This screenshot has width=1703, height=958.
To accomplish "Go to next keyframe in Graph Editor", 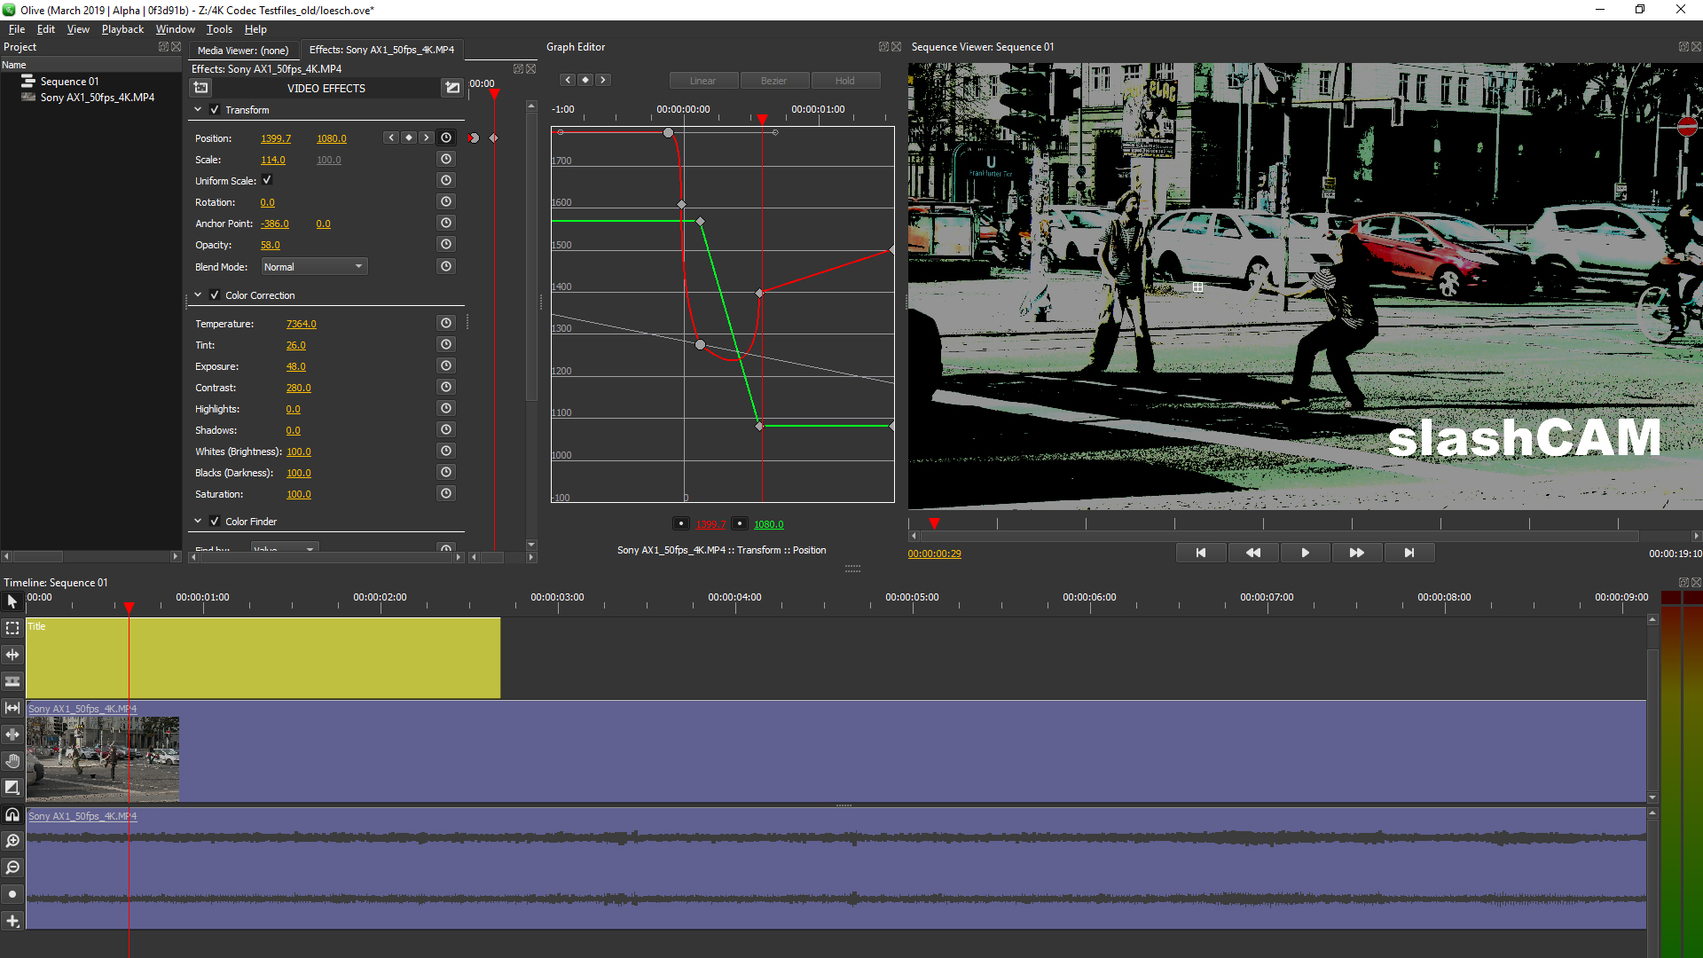I will pyautogui.click(x=603, y=80).
